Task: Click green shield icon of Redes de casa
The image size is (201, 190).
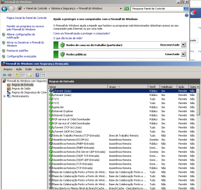Action: 62,45
